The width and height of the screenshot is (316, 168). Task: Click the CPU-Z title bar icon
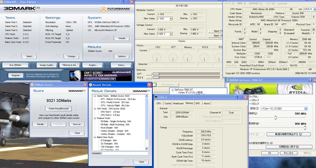[x=156, y=98]
